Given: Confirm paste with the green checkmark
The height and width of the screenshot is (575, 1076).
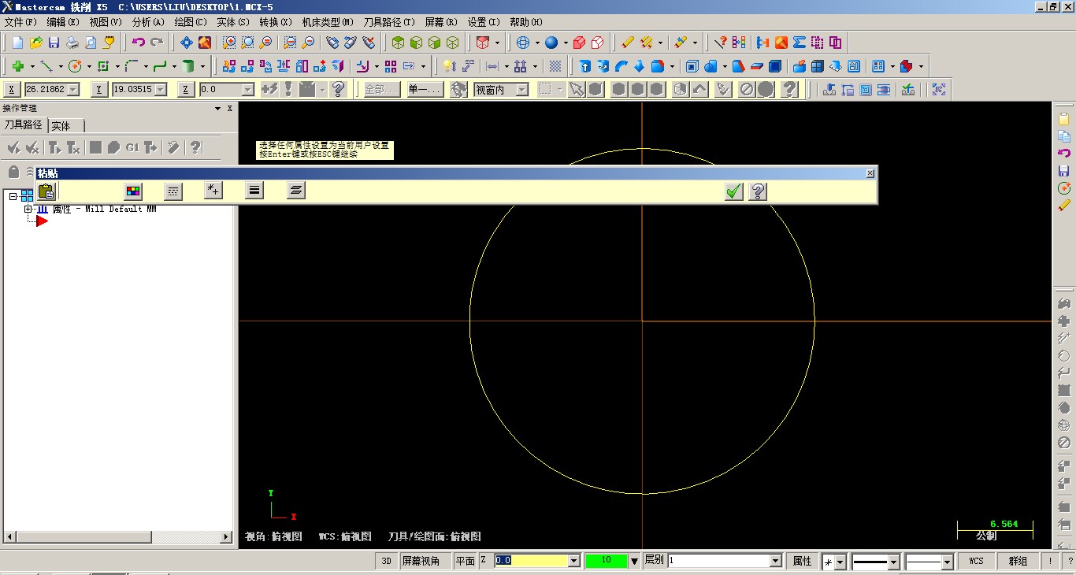Looking at the screenshot, I should [734, 191].
